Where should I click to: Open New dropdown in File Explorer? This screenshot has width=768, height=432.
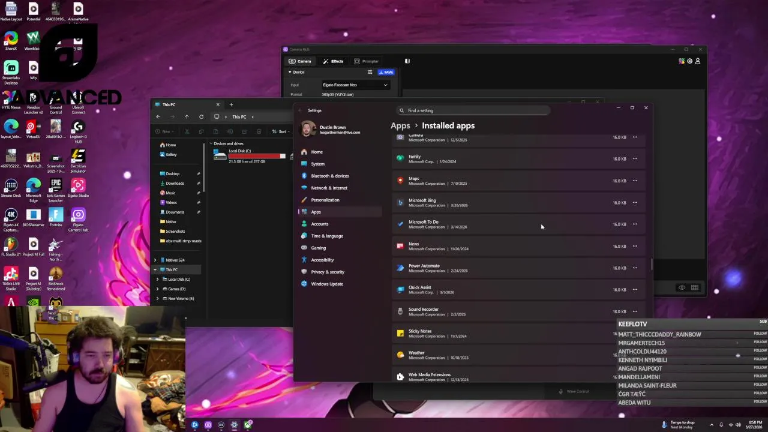tap(164, 131)
